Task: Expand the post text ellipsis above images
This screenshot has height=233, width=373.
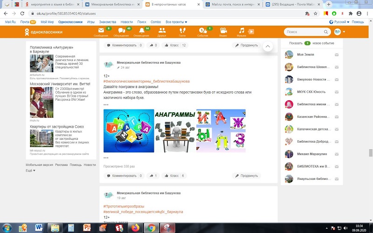Action: tap(106, 105)
